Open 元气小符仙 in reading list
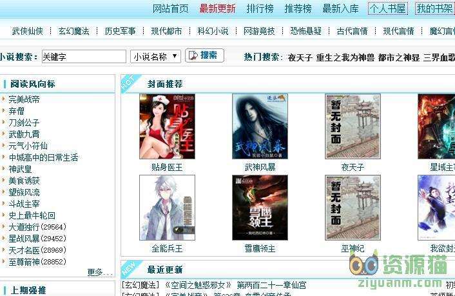The height and width of the screenshot is (296, 455). [28, 146]
